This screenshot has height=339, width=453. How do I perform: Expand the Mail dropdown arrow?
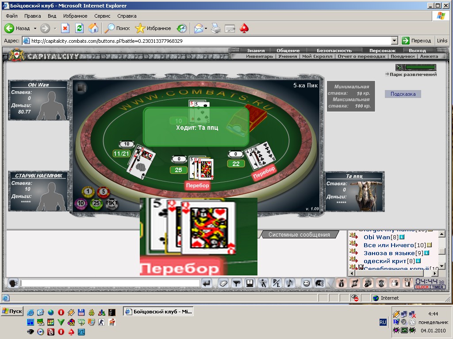click(x=206, y=29)
